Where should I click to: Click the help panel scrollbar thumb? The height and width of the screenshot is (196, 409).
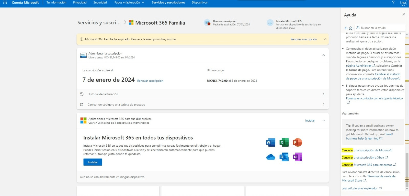point(407,170)
